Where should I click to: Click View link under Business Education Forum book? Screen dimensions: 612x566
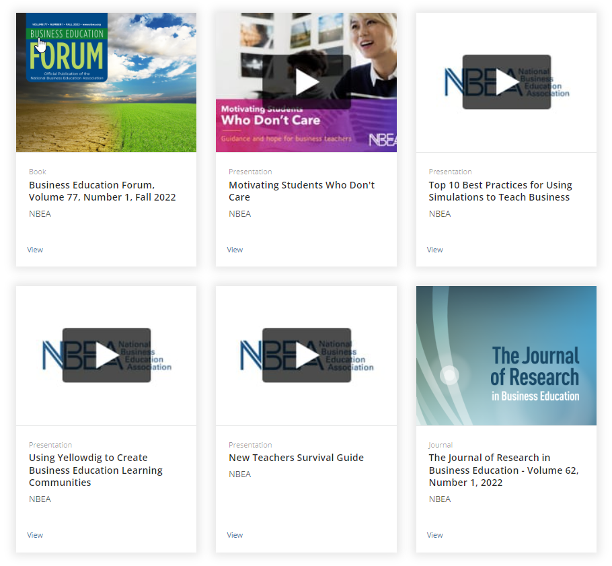click(35, 250)
